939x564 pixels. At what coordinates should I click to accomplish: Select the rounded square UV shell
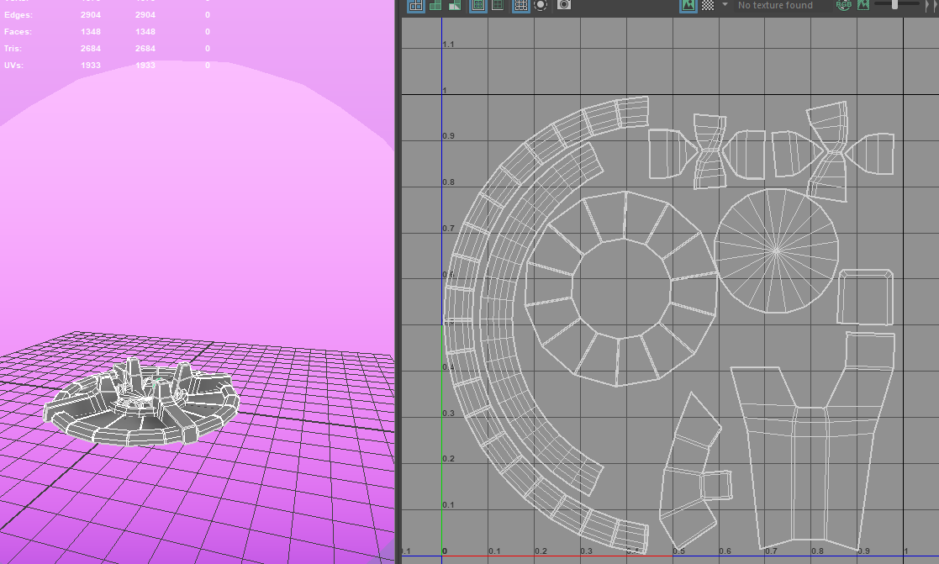point(865,298)
